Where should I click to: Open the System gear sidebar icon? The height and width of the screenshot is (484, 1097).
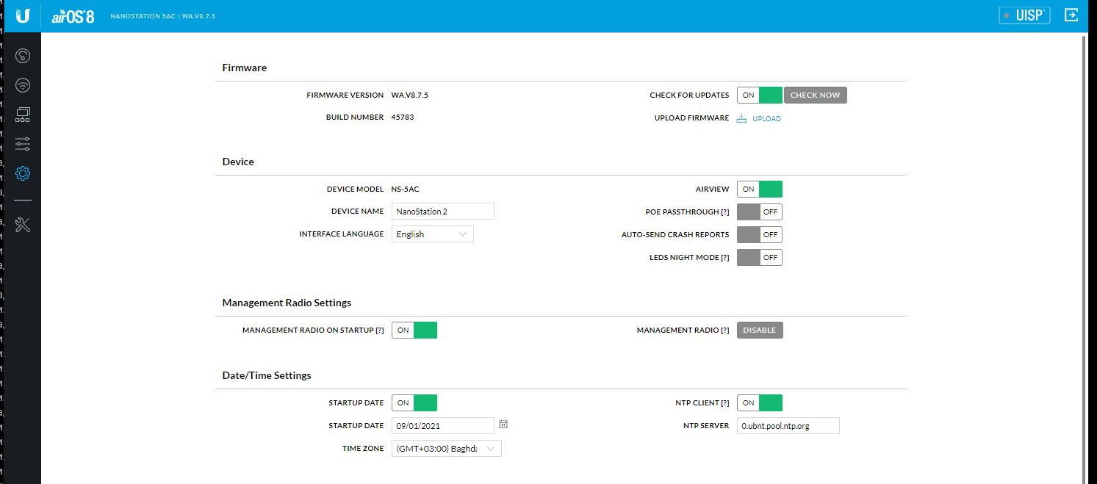pyautogui.click(x=23, y=173)
